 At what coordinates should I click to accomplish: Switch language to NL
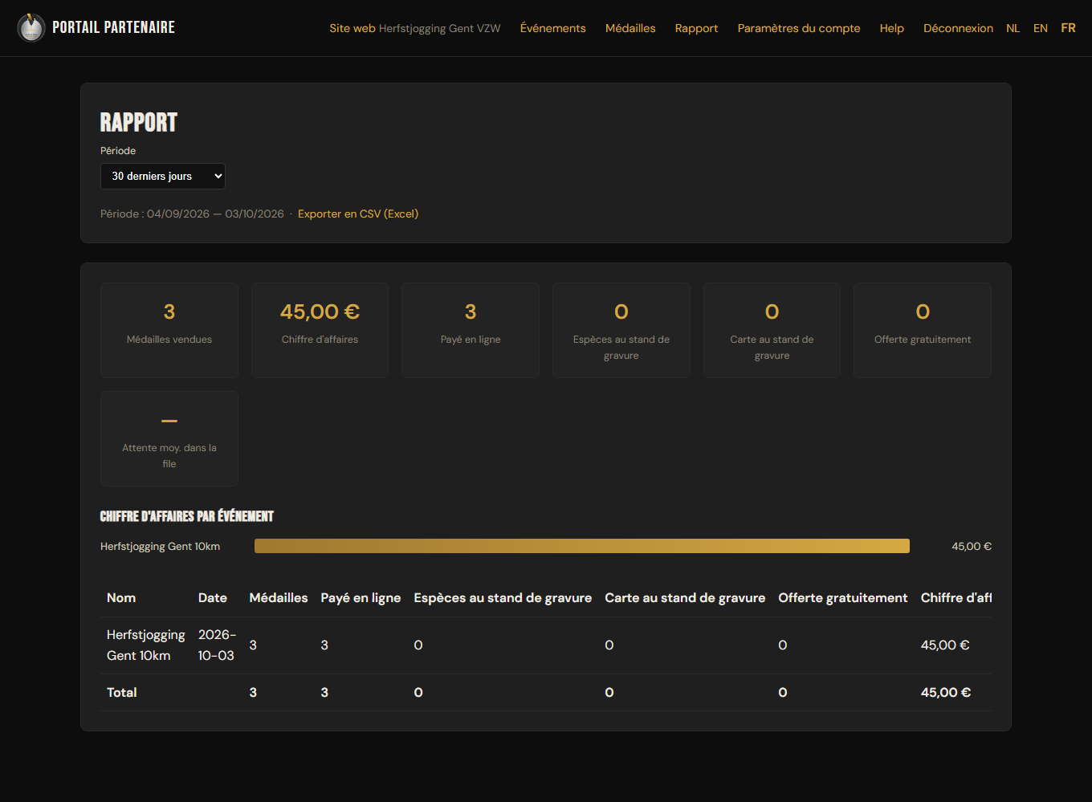1013,28
